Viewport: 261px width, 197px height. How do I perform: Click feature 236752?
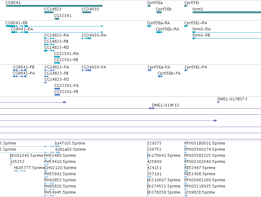coord(148,153)
